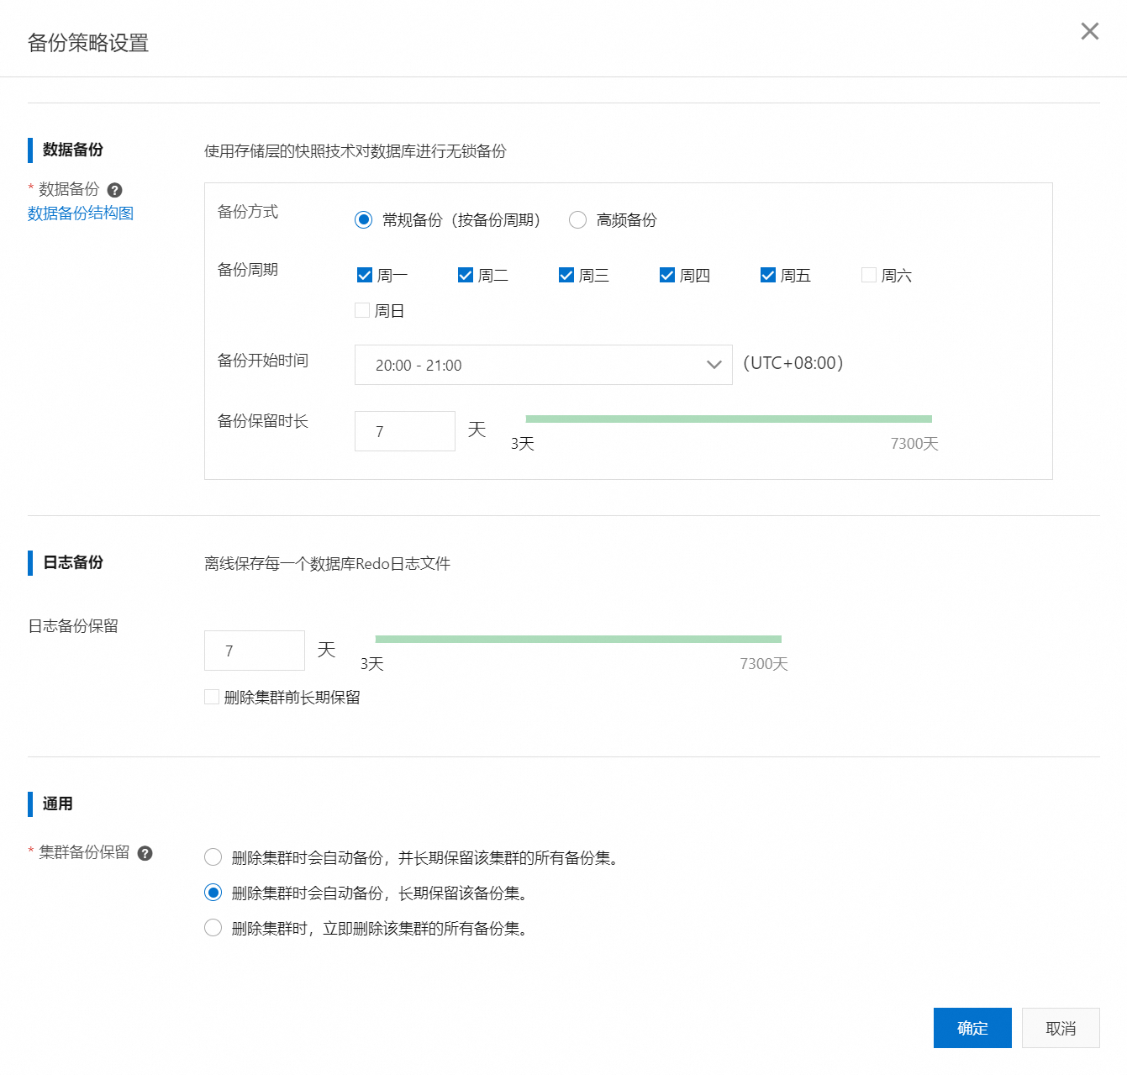Check 删除集群前长期保留 checkbox

pyautogui.click(x=212, y=697)
